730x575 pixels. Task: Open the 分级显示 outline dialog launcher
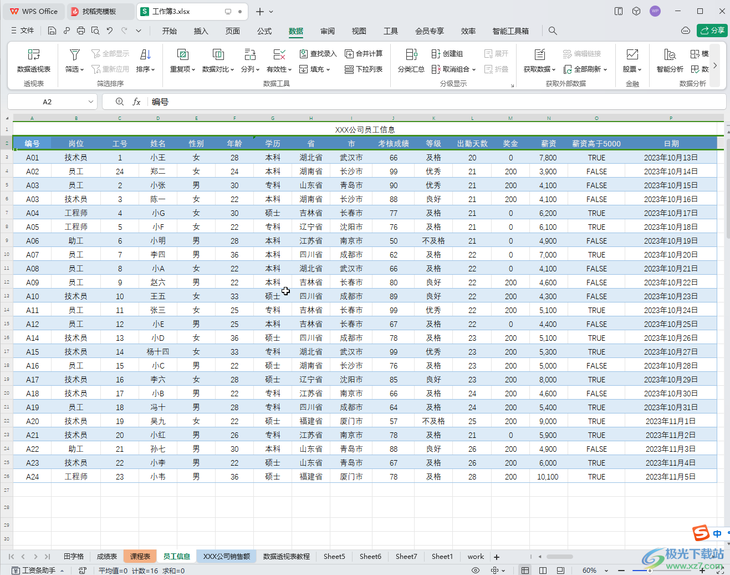pos(512,85)
